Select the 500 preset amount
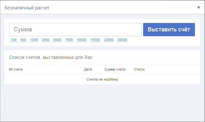The image size is (205, 122). click(x=23, y=40)
